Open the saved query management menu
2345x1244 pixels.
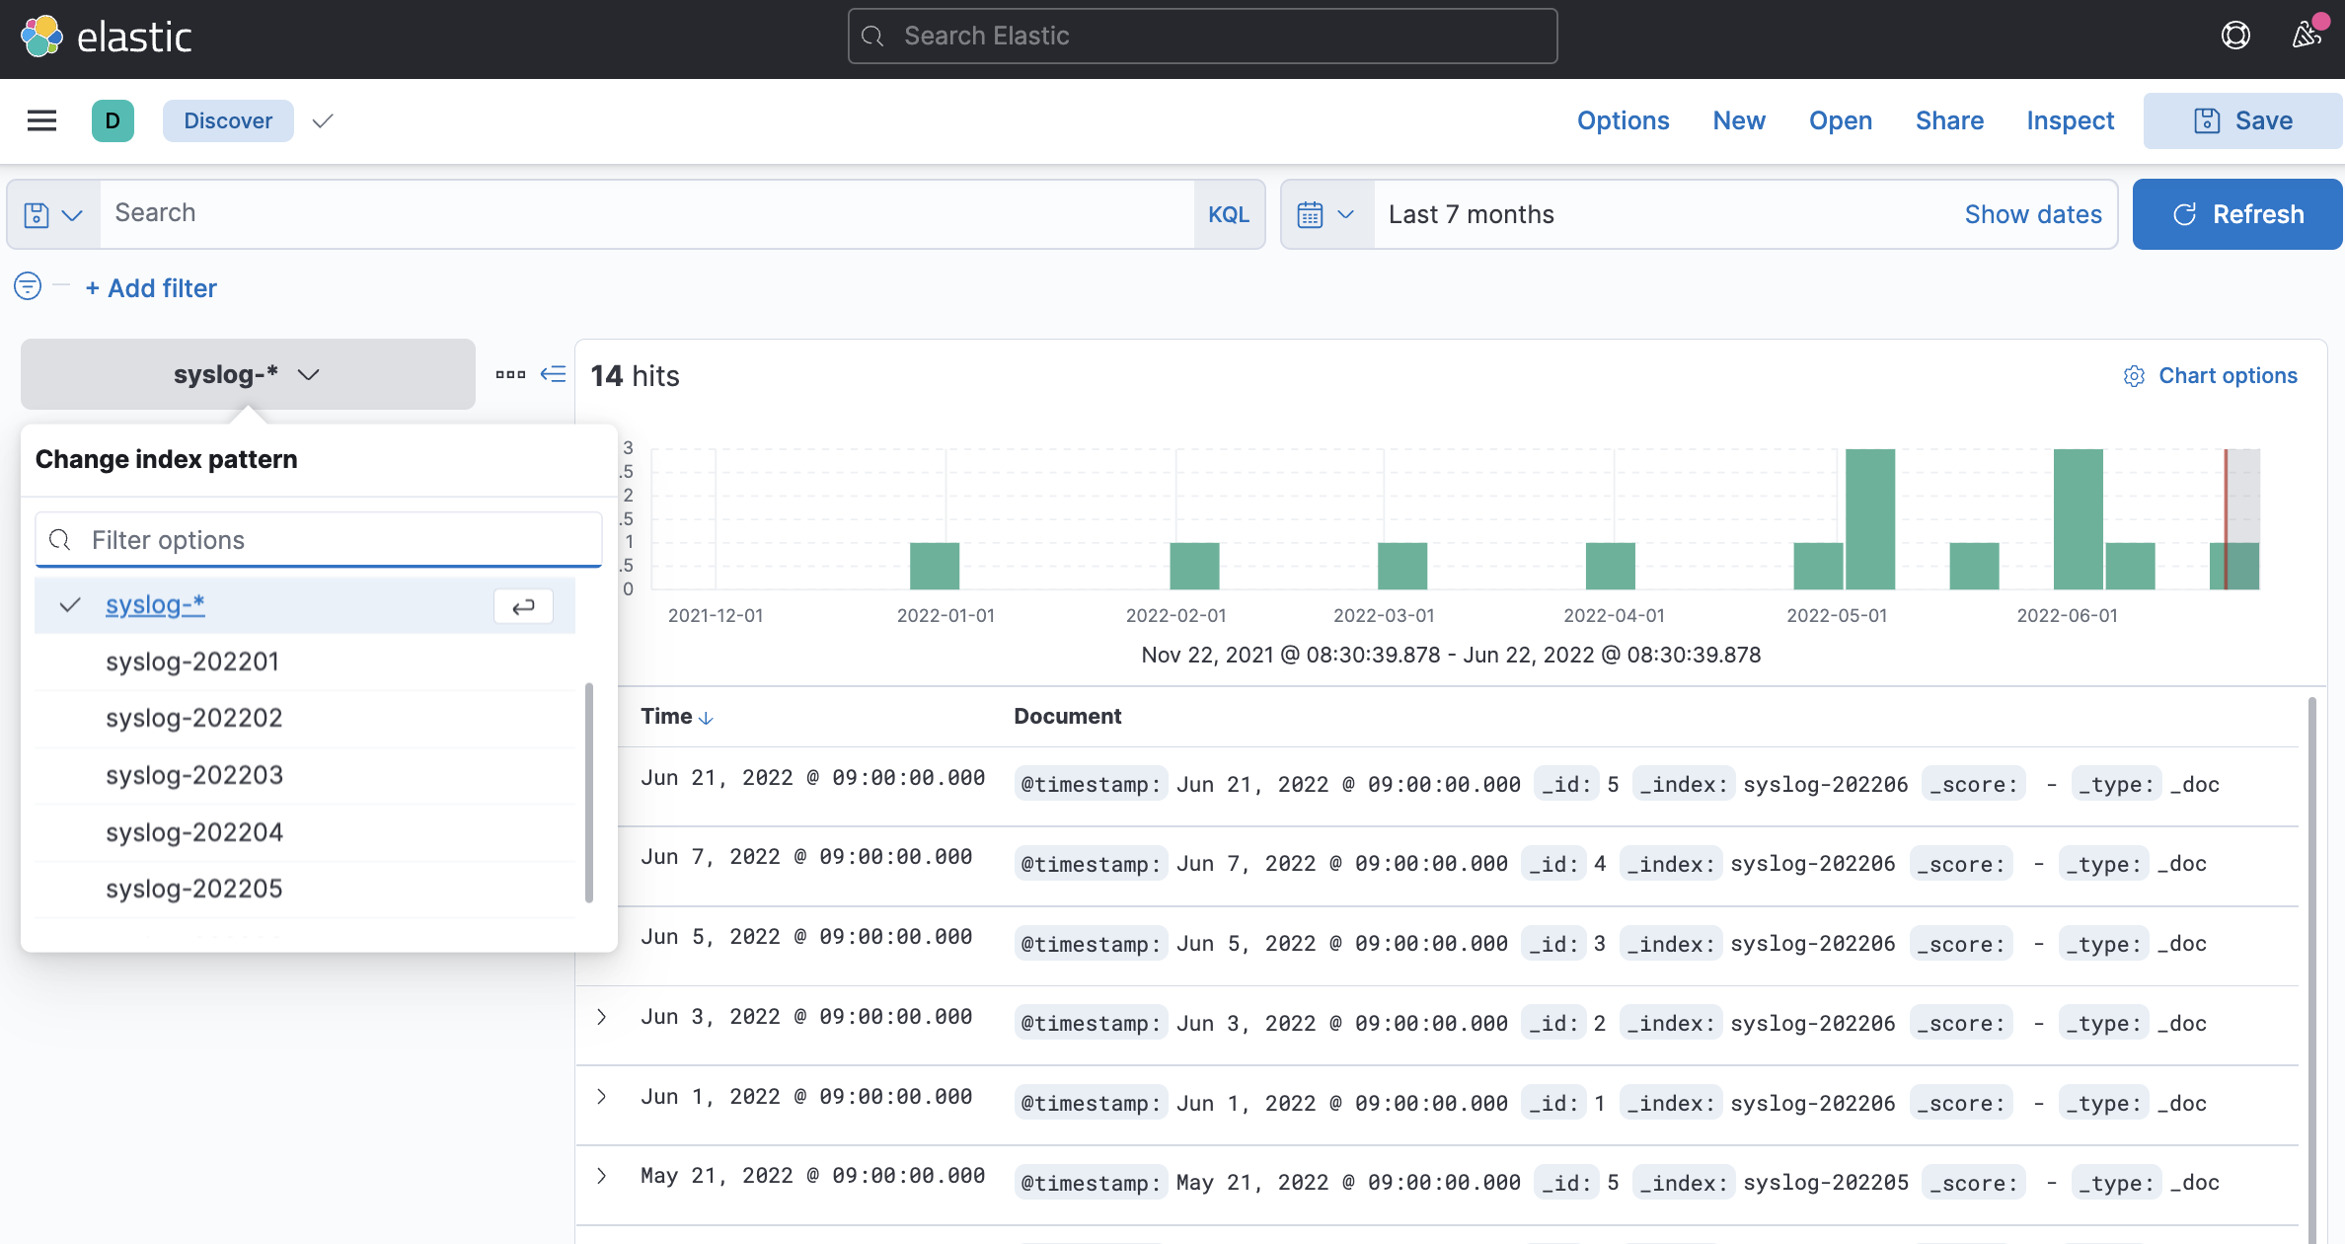pyautogui.click(x=52, y=213)
